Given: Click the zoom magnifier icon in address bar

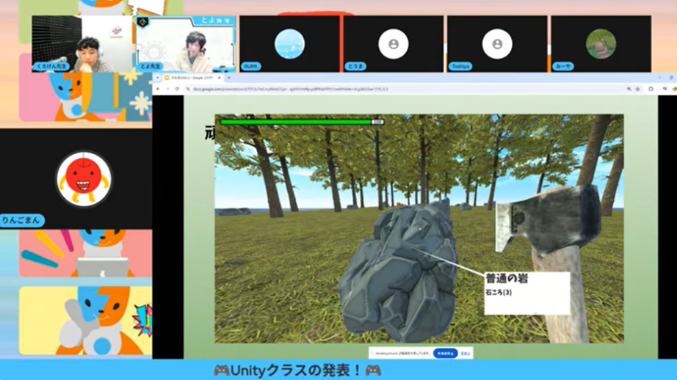Looking at the screenshot, I should tap(629, 89).
